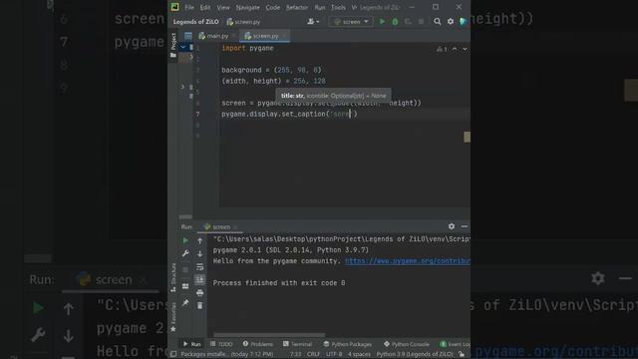Click the down arrow in Run console
The image size is (638, 359).
(199, 253)
